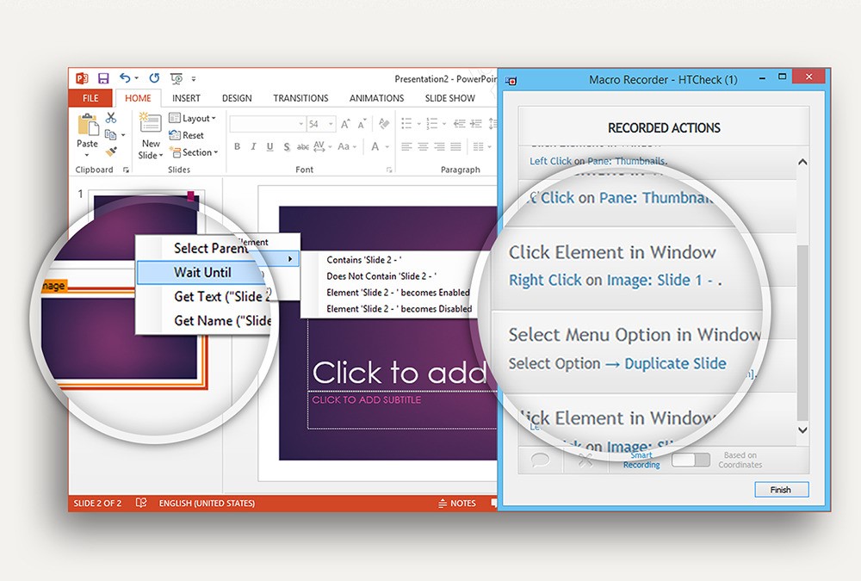
Task: Switch to the INSERT ribbon tab
Action: [x=186, y=98]
